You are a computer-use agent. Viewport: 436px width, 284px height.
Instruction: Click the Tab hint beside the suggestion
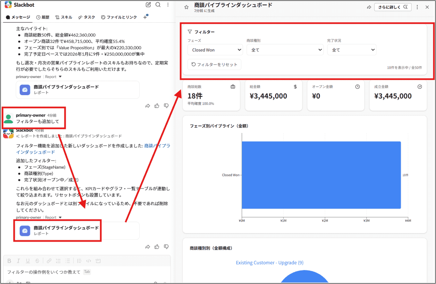pos(87,272)
